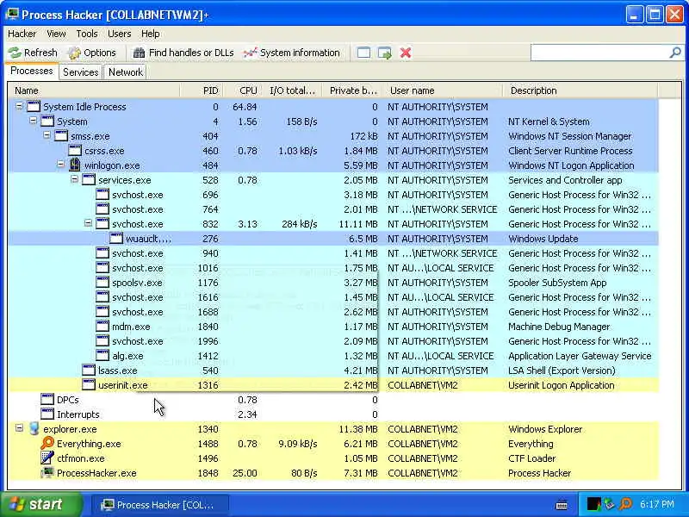The height and width of the screenshot is (517, 689).
Task: Collapse the System tree node
Action: (33, 121)
